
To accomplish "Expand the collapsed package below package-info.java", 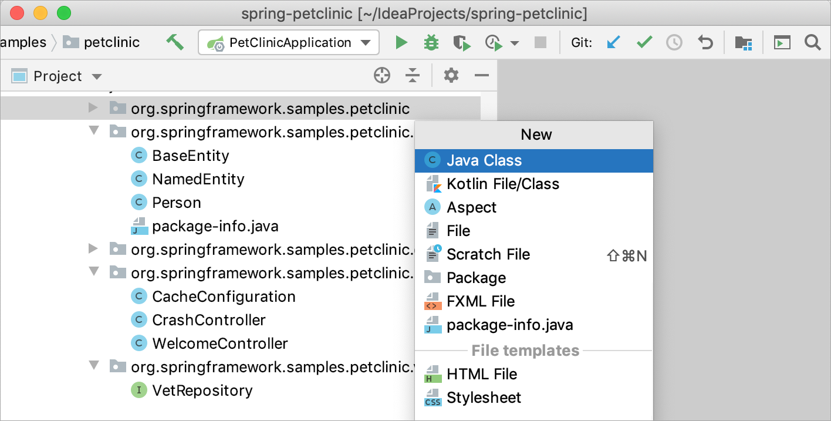I will (x=93, y=249).
